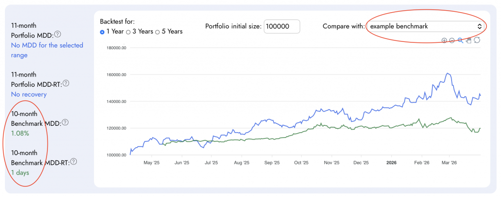
Task: Click the 1.08% Benchmark MDD value
Action: pos(20,133)
